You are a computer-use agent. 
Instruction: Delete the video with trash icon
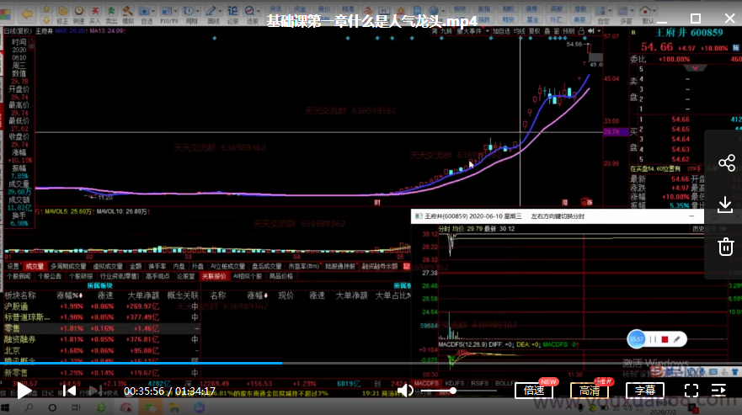pyautogui.click(x=726, y=246)
